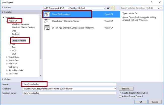
Task: Select the Web category
Action: coord(14,31)
